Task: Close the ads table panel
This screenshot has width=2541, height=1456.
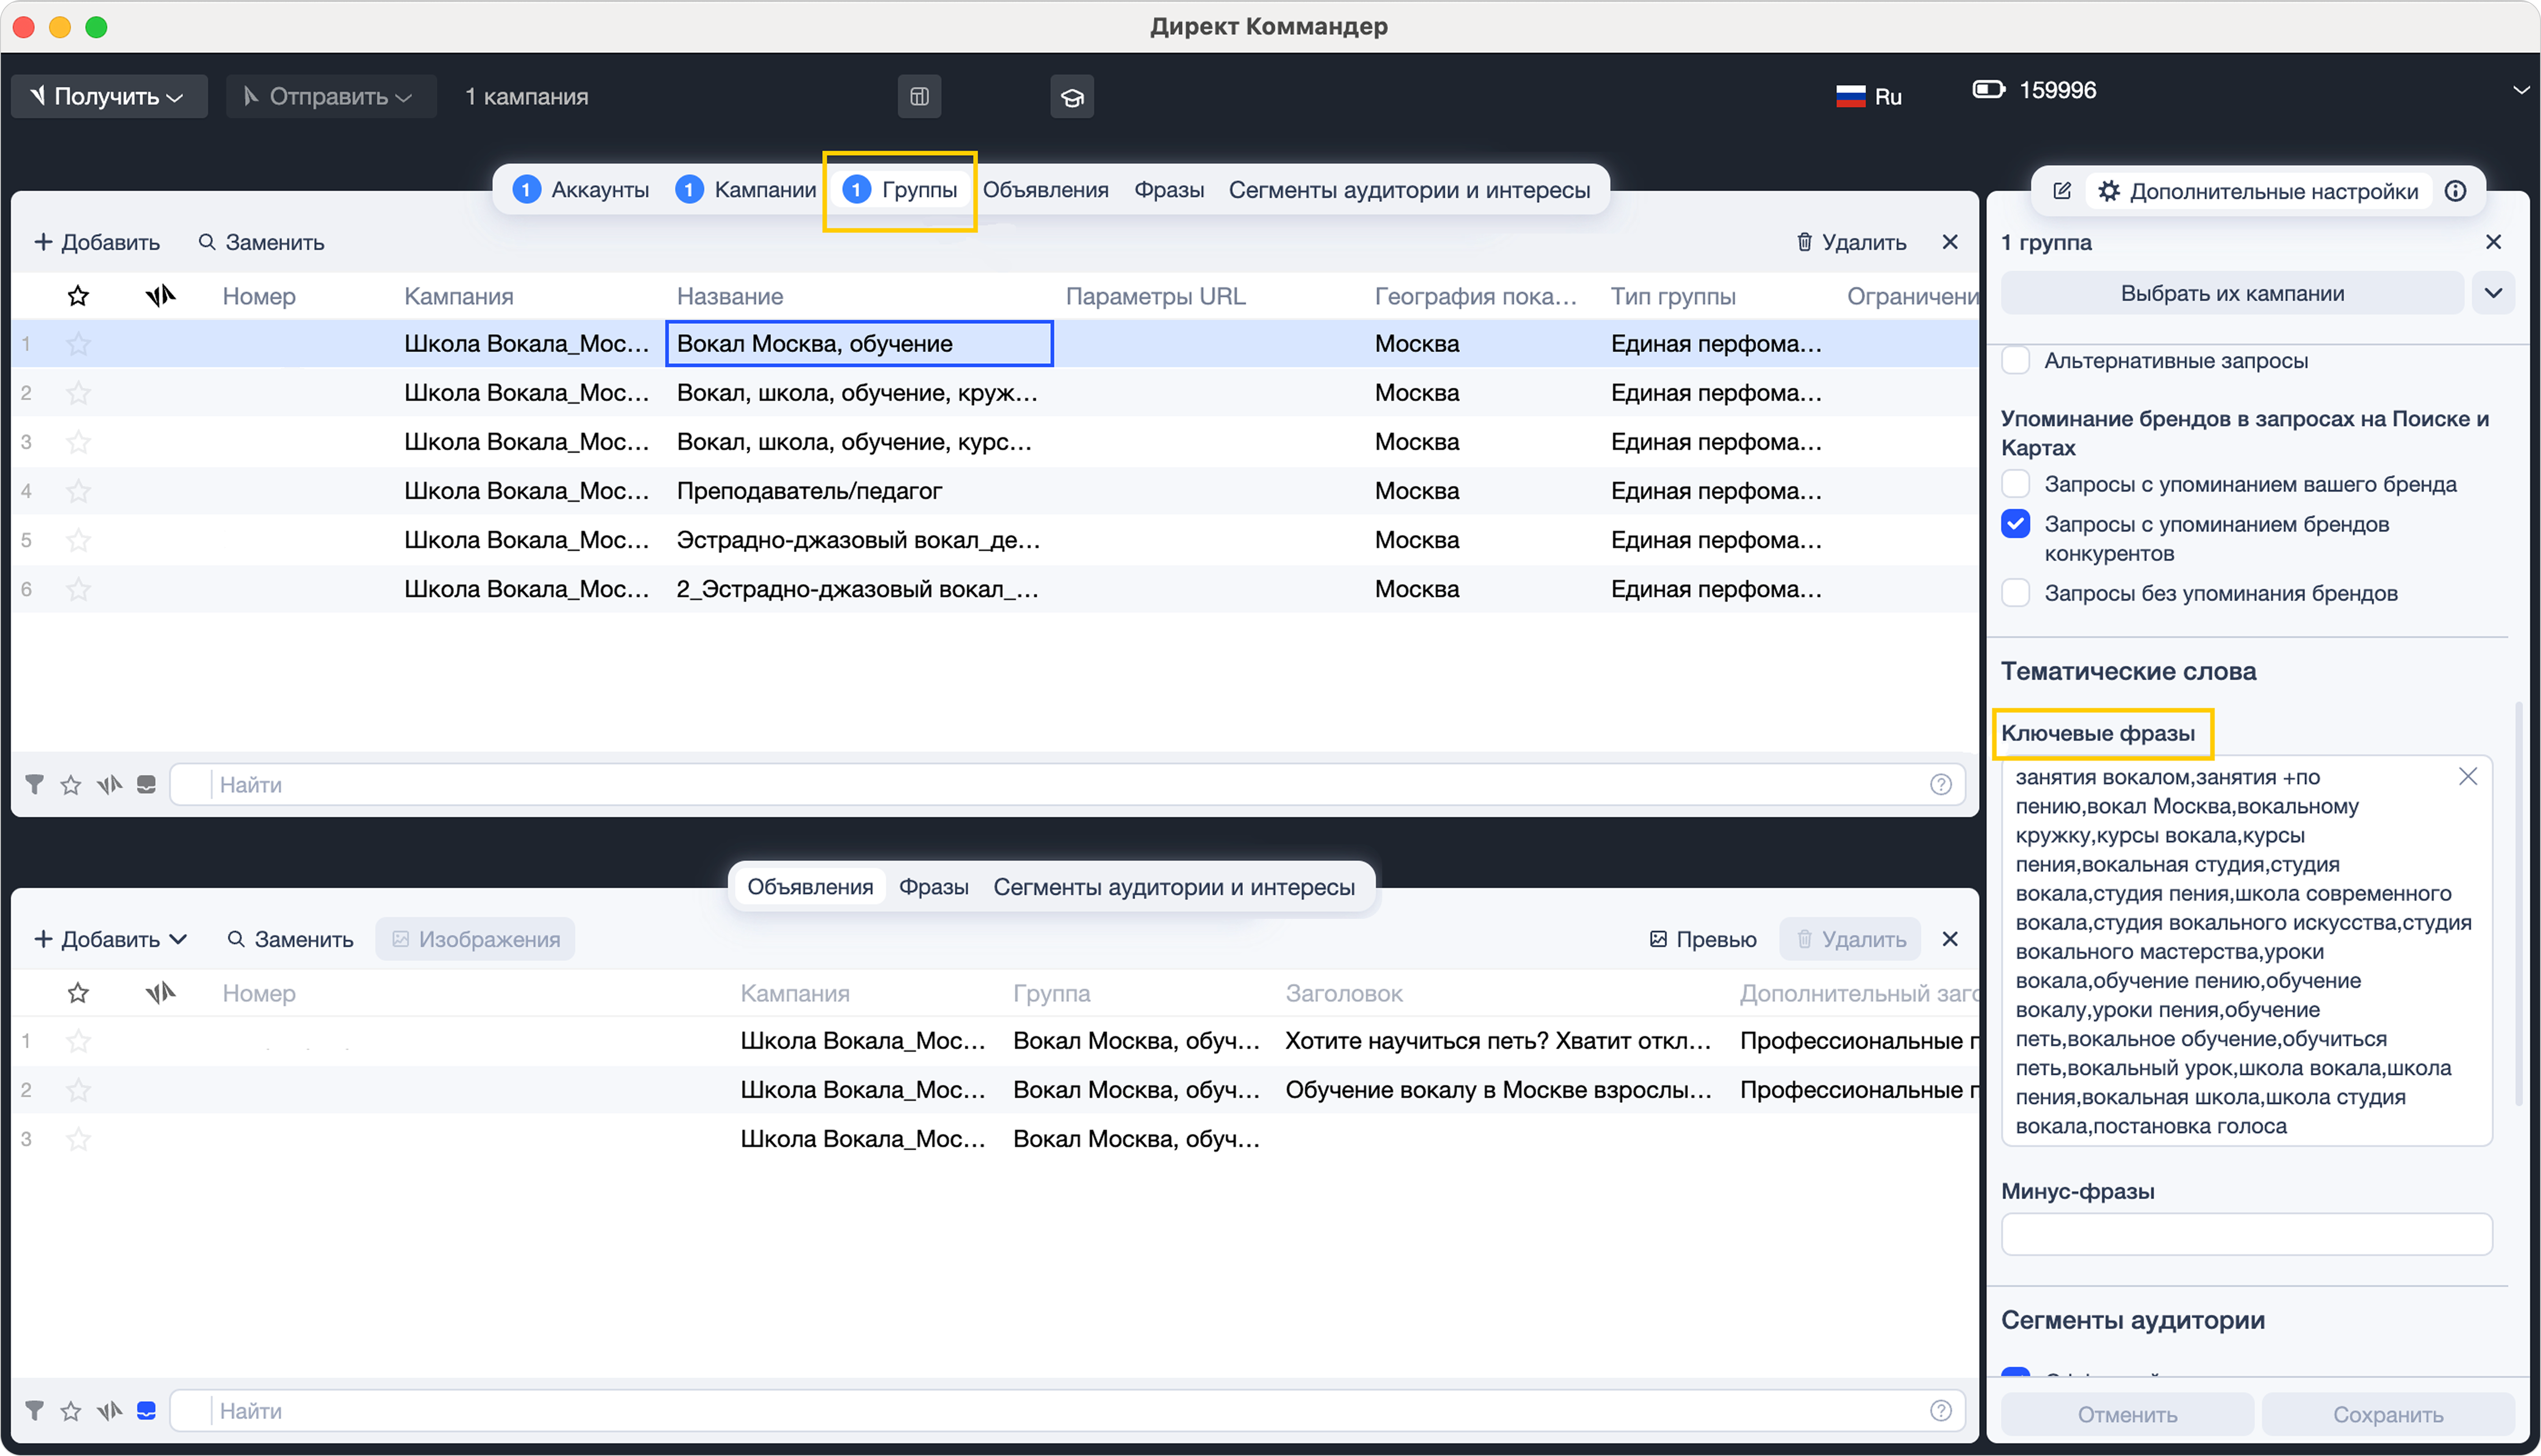Action: coord(1949,939)
